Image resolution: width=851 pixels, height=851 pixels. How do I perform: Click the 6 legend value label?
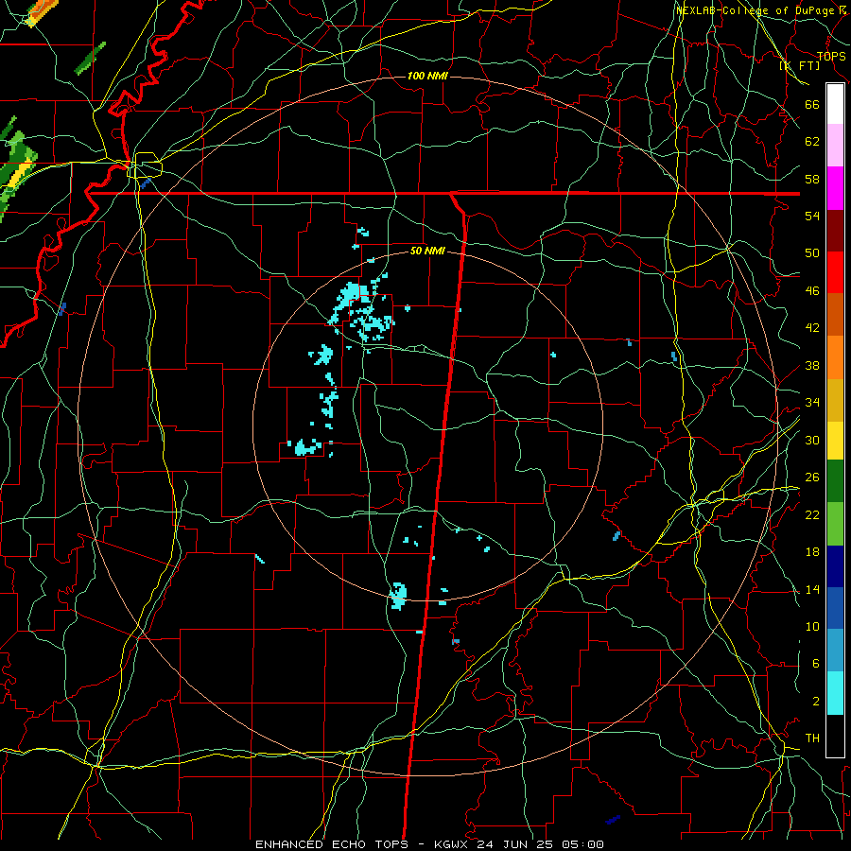click(816, 664)
